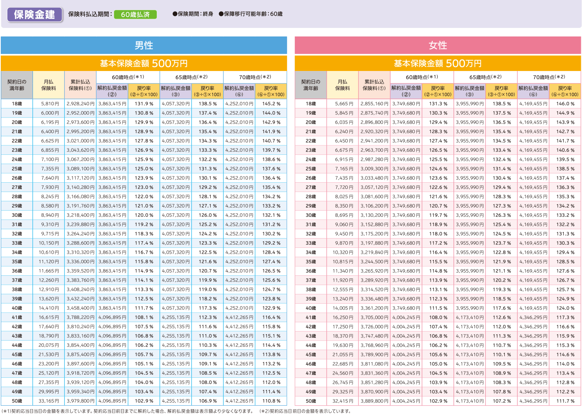
Task: Select the green 60歳払済 label
Action: pyautogui.click(x=135, y=14)
